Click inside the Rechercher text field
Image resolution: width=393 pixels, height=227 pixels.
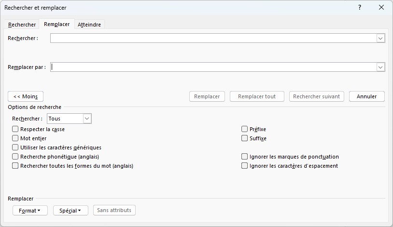tap(213, 38)
